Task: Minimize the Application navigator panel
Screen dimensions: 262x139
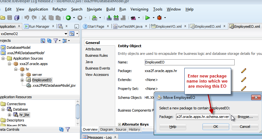Action: click(76, 26)
